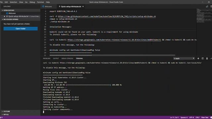Image resolution: width=212 pixels, height=119 pixels.
Task: Click the file icon on Quick-setup-Minikube.txt tab
Action: [60, 7]
